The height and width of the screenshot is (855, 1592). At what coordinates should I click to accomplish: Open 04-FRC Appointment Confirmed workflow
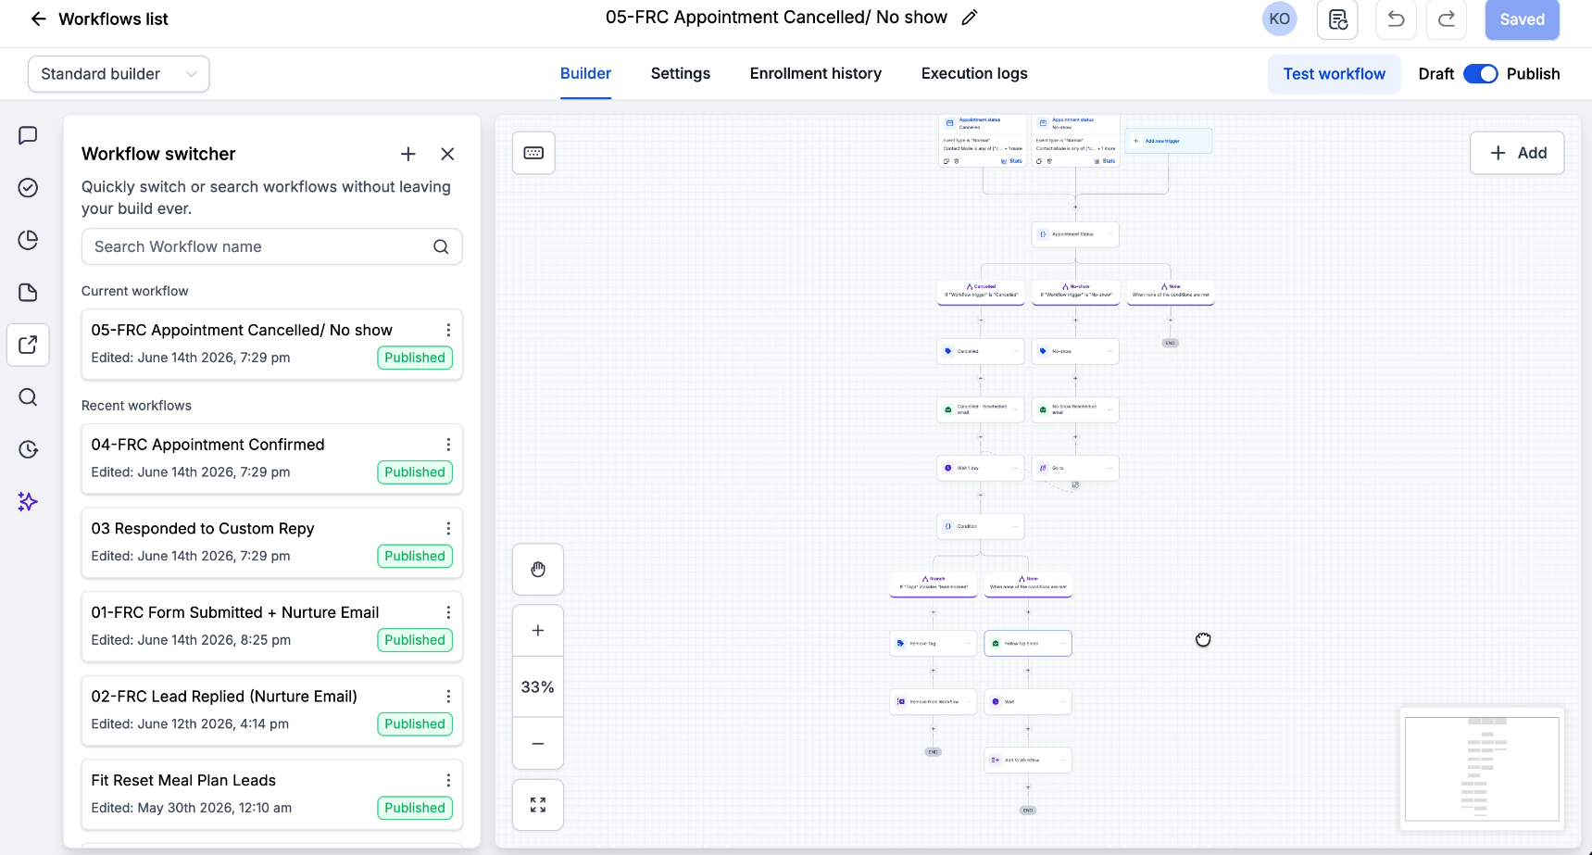pyautogui.click(x=271, y=459)
